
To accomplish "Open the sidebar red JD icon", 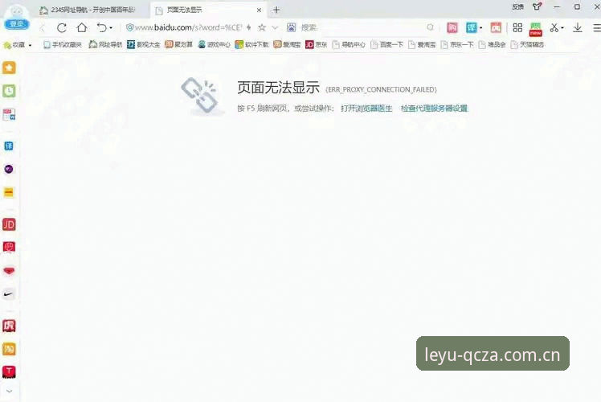I will click(9, 224).
